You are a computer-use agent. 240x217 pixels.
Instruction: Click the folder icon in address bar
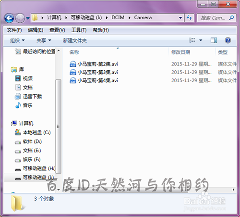point(35,17)
